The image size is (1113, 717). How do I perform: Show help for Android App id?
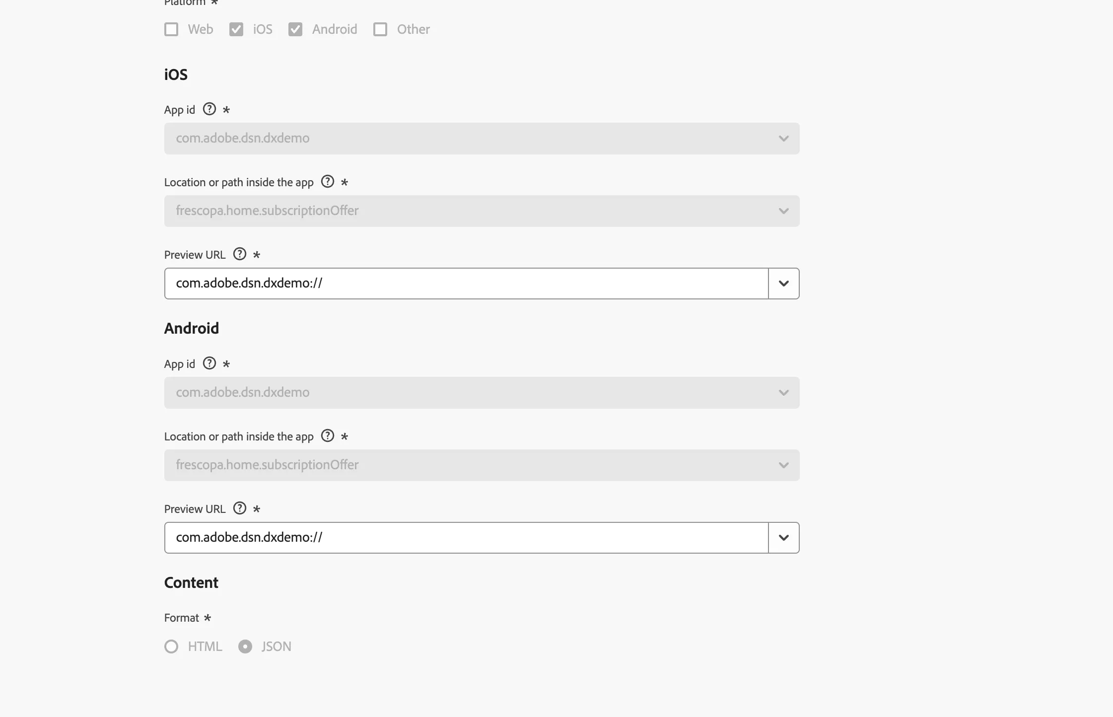click(x=209, y=363)
